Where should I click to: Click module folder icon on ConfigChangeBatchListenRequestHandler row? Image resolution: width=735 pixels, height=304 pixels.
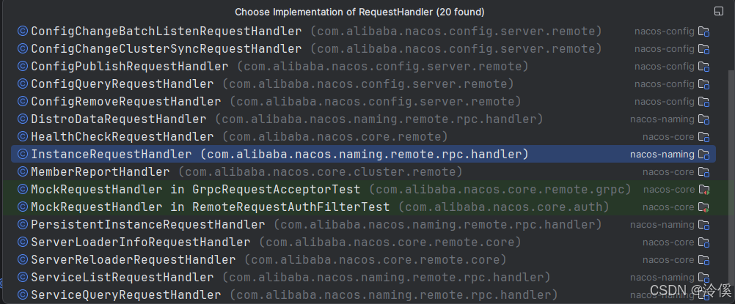pyautogui.click(x=703, y=31)
